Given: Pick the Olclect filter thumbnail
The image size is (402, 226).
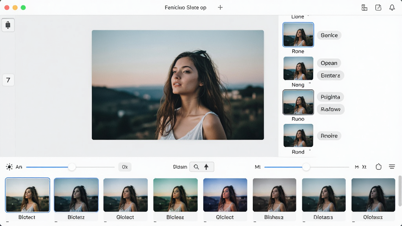Looking at the screenshot, I should coord(225,195).
